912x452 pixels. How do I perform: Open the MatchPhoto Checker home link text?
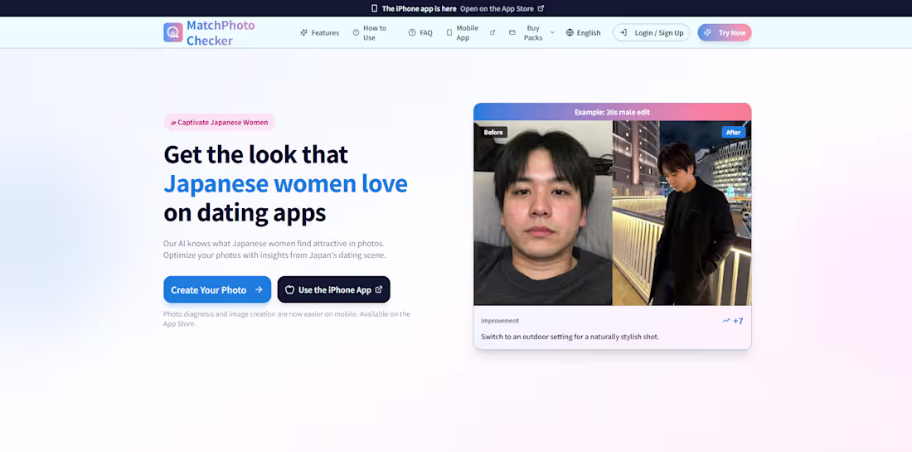(x=221, y=32)
